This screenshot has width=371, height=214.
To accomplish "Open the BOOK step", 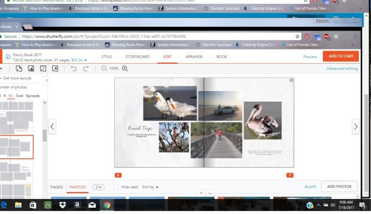I will [221, 57].
